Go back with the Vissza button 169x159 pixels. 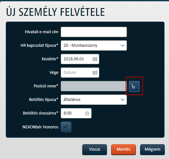pyautogui.click(x=94, y=149)
